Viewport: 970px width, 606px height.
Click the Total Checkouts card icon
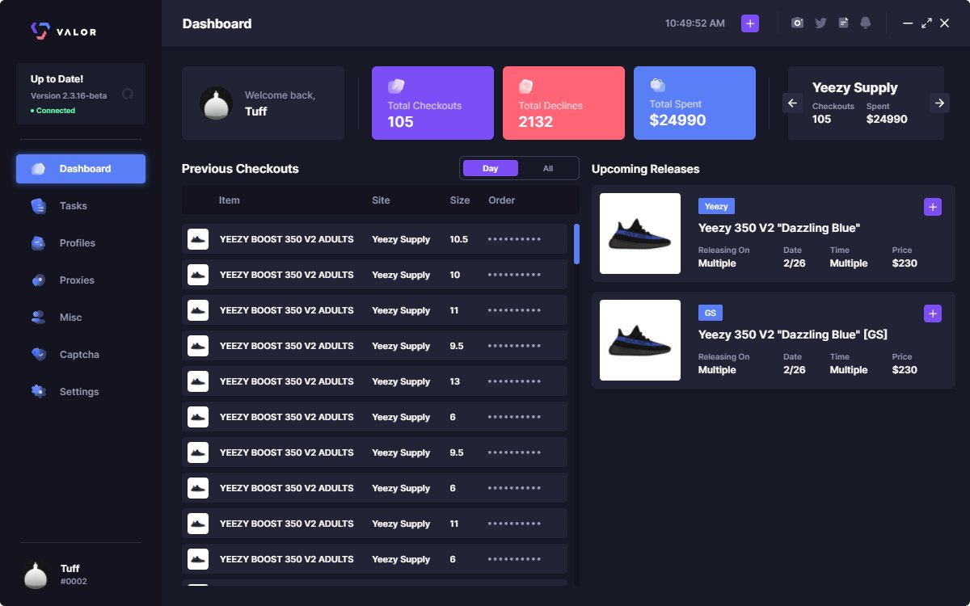[x=396, y=86]
